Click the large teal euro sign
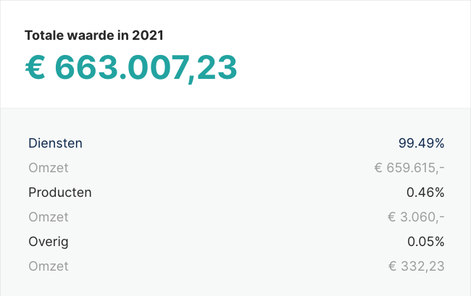The width and height of the screenshot is (471, 296). tap(36, 68)
